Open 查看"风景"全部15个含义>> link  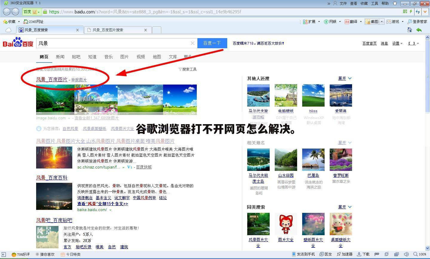click(x=102, y=204)
